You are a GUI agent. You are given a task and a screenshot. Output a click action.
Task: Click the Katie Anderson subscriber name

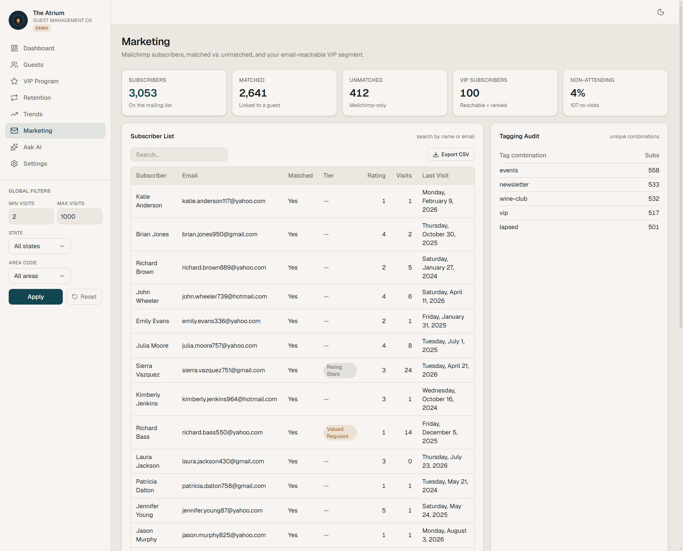149,201
